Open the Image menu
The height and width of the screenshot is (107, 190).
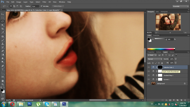pyautogui.click(x=19, y=2)
